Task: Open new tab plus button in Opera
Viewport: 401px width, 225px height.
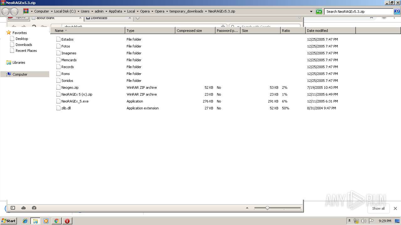Action: (138, 18)
